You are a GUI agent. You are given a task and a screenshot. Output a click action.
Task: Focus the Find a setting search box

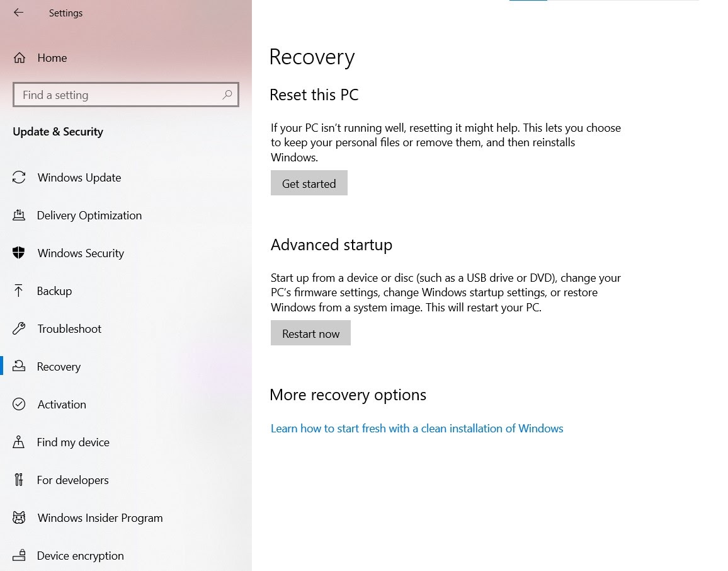coord(126,95)
